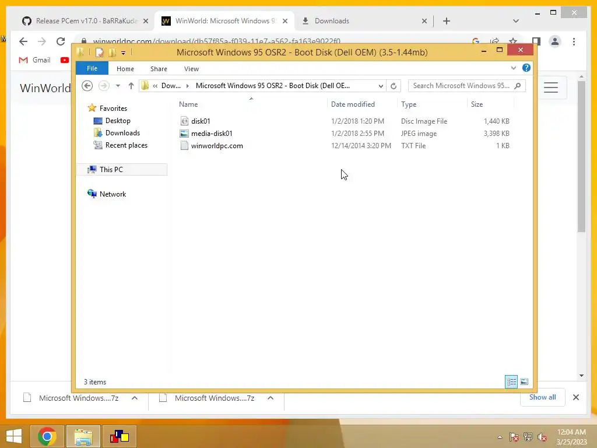Open Windows Start button
The height and width of the screenshot is (448, 597).
coord(14,436)
